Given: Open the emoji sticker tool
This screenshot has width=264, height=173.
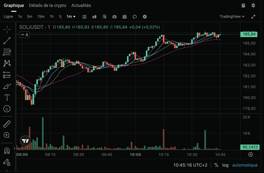Looking at the screenshot, I should click(7, 109).
